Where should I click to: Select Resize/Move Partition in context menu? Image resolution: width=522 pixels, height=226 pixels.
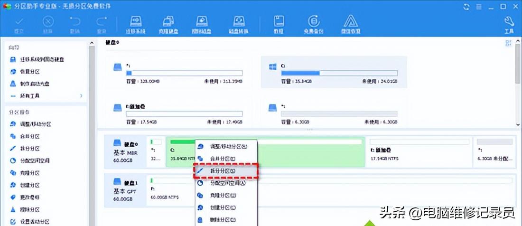(x=226, y=146)
